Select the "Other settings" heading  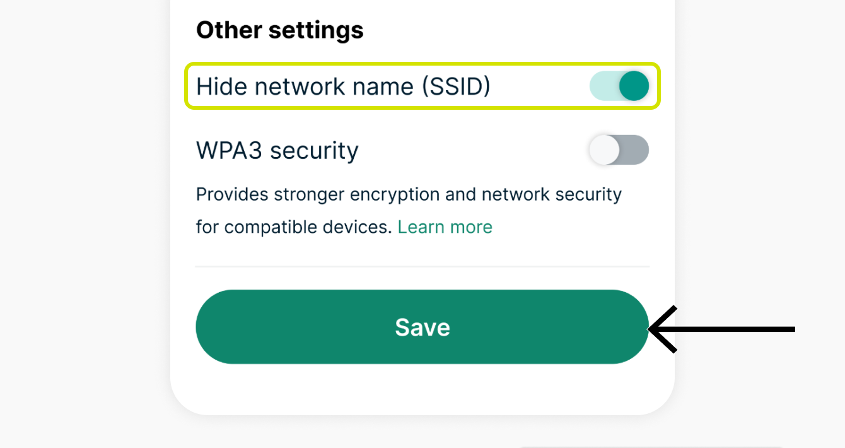click(x=279, y=30)
